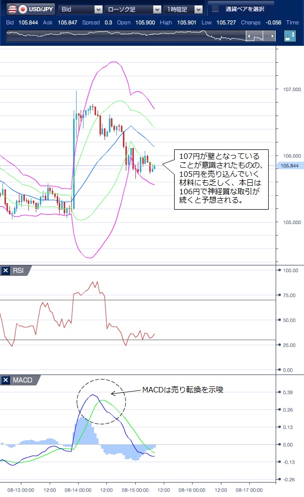The image size is (304, 497).
Task: Tick the 通貨ペアを選択 checkbox
Action: 215,9
